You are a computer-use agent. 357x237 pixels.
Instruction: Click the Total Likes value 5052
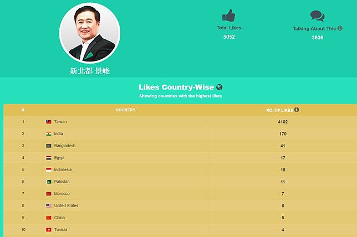(229, 37)
